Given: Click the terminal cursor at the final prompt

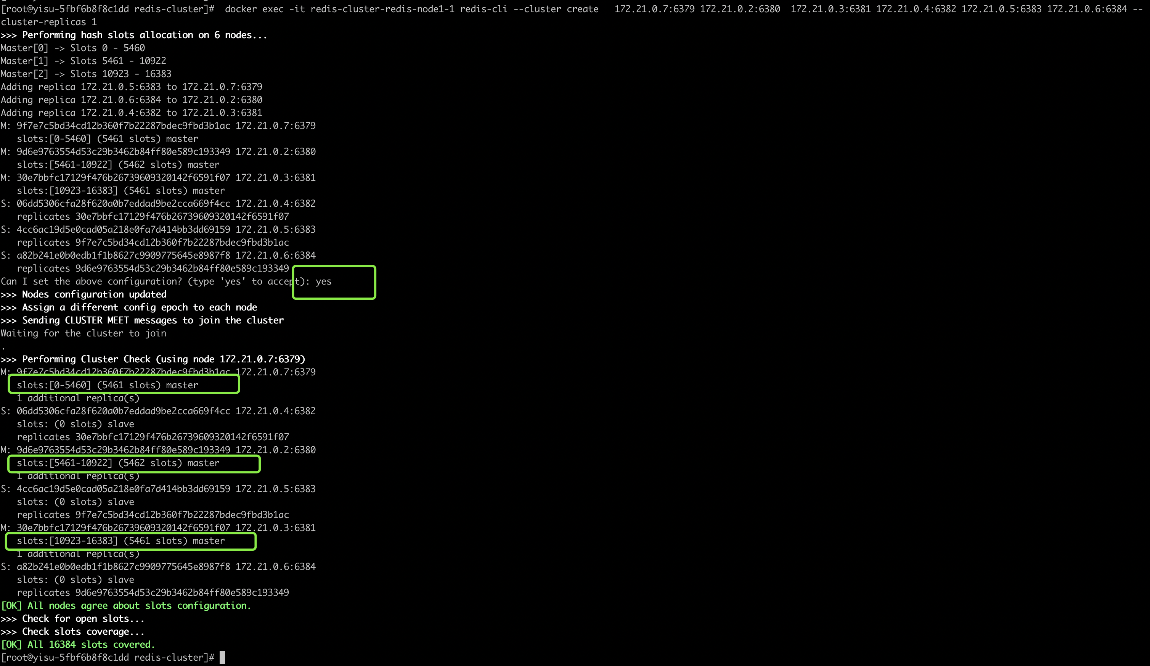Looking at the screenshot, I should [x=222, y=657].
